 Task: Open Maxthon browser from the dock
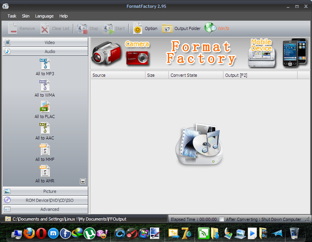(x=53, y=233)
